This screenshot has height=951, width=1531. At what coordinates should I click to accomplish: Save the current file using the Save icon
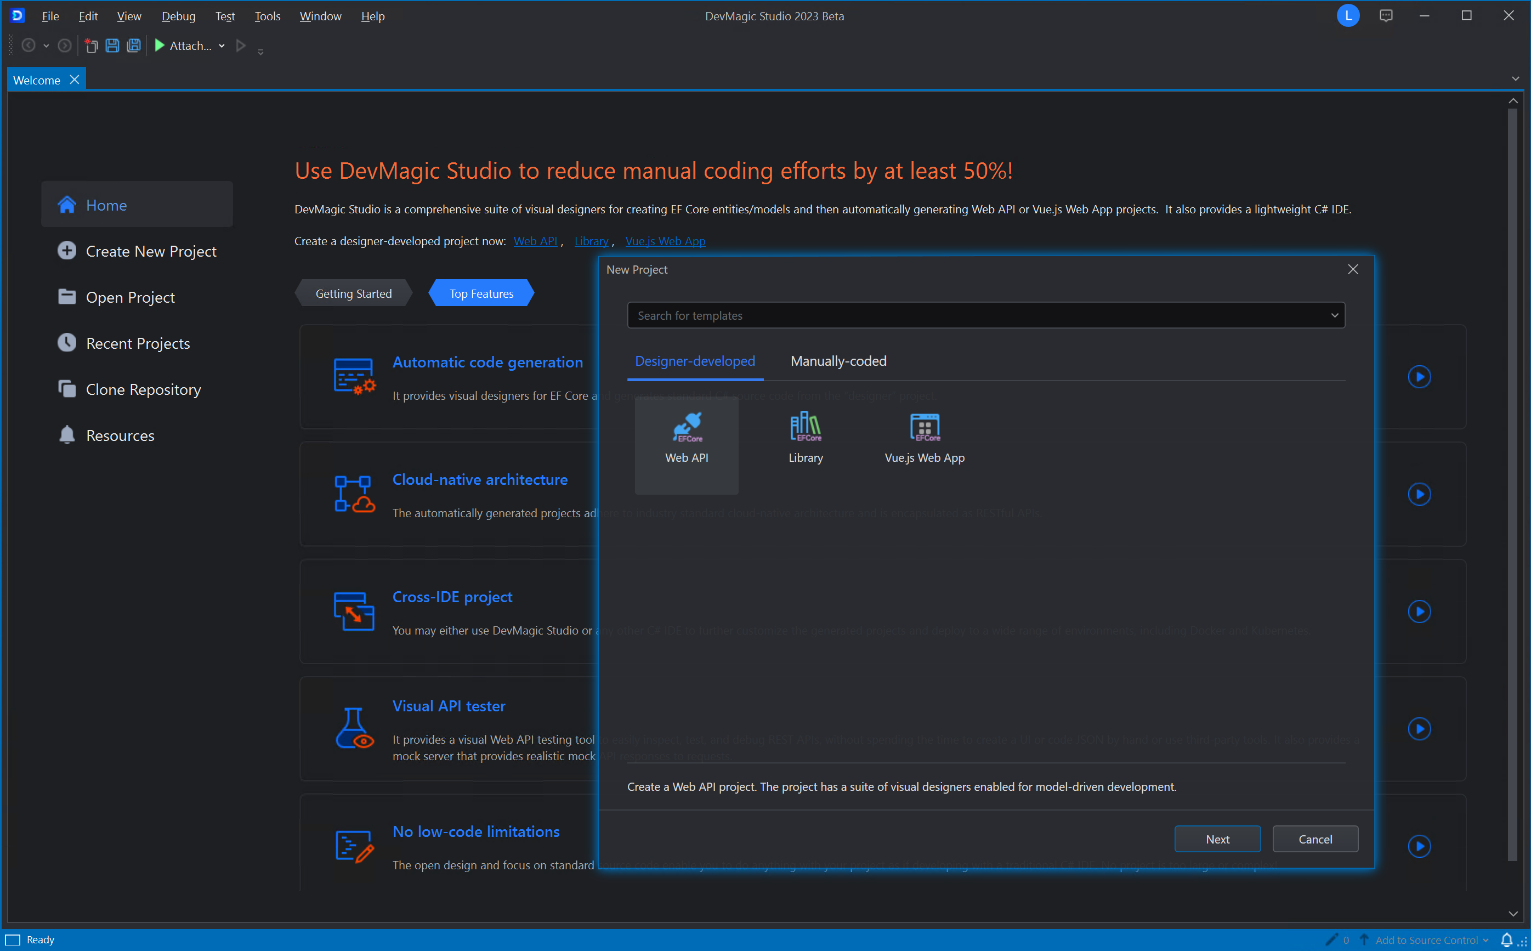[x=112, y=44]
